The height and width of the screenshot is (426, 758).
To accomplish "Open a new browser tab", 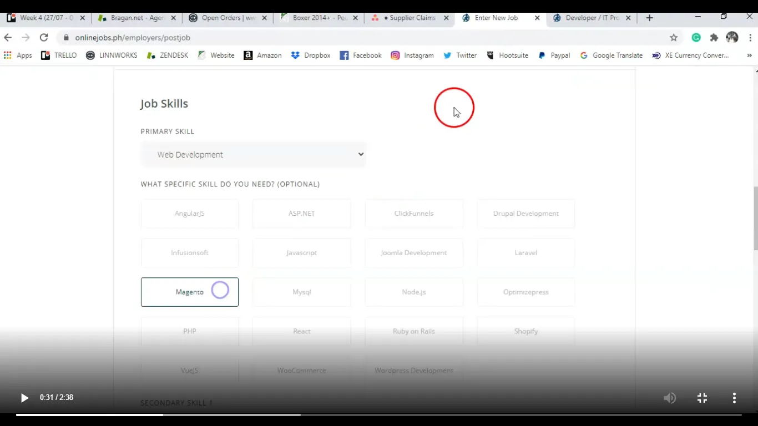I will pyautogui.click(x=649, y=18).
